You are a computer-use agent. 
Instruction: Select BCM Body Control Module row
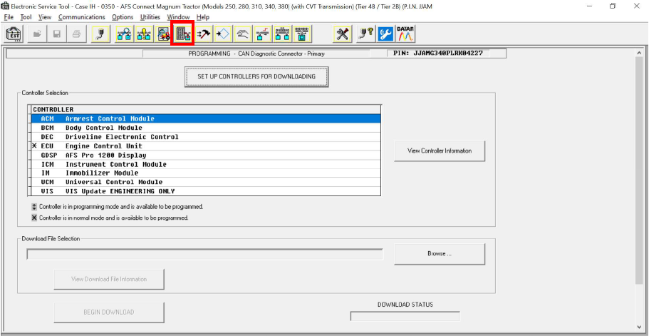coord(206,128)
